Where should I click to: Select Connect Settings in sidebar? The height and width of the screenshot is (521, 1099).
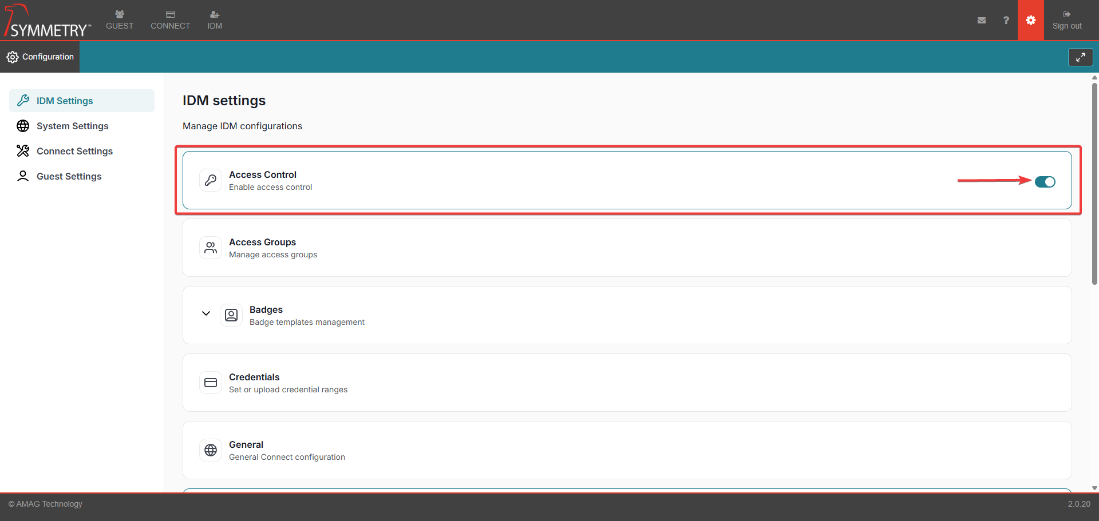(x=74, y=151)
